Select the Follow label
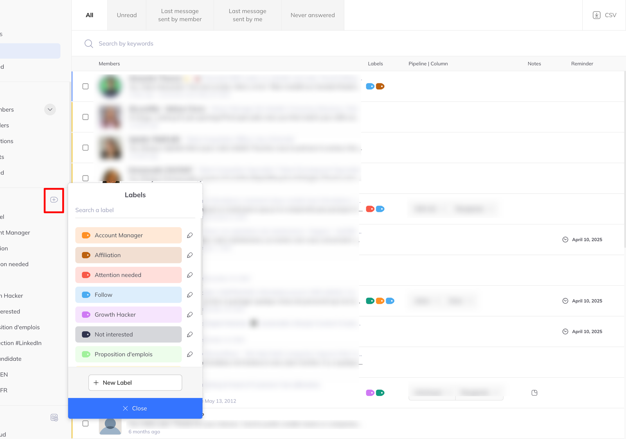 click(128, 295)
